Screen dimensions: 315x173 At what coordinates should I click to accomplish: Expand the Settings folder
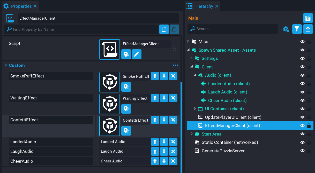[192, 58]
